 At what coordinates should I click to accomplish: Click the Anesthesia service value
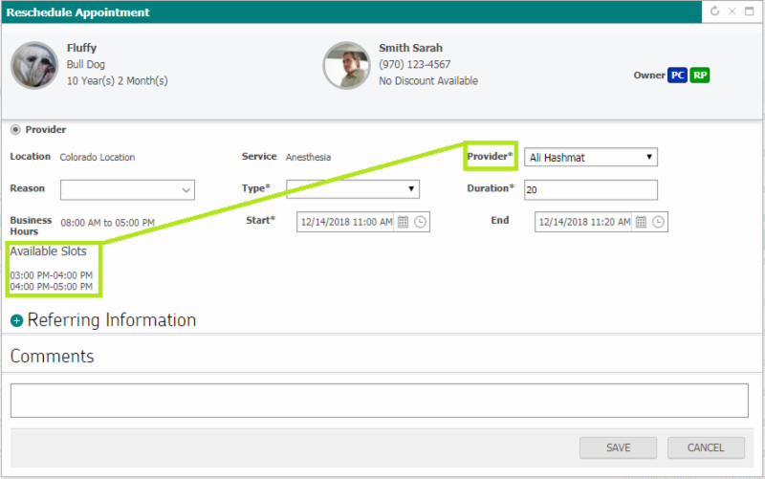(x=308, y=157)
